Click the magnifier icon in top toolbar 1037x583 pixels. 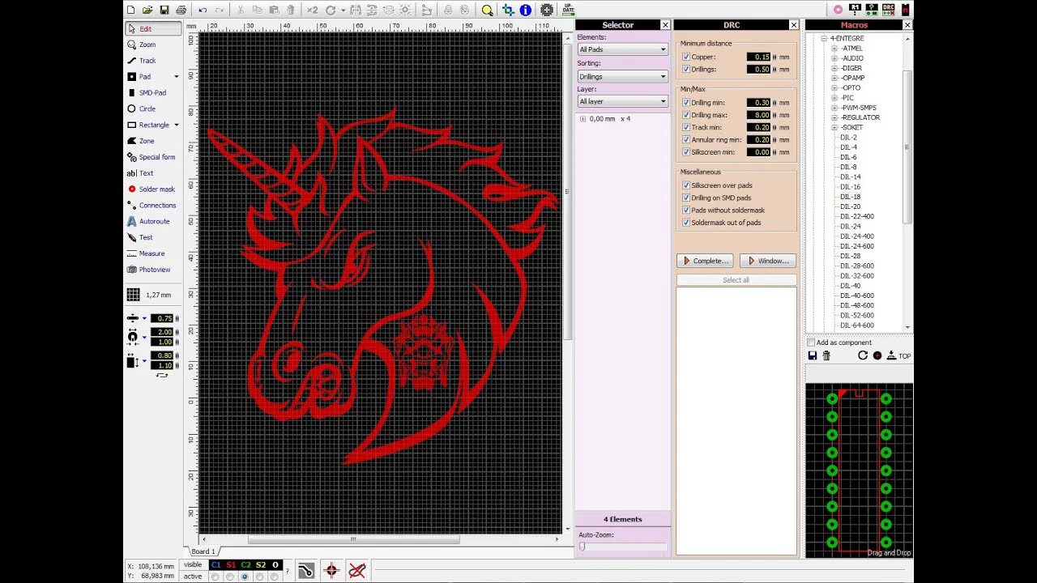click(x=487, y=10)
